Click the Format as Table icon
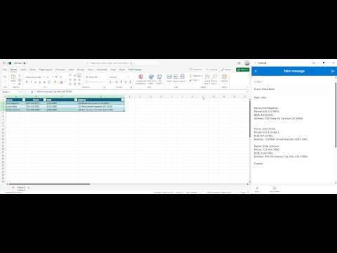The image size is (337, 253). pyautogui.click(x=151, y=77)
